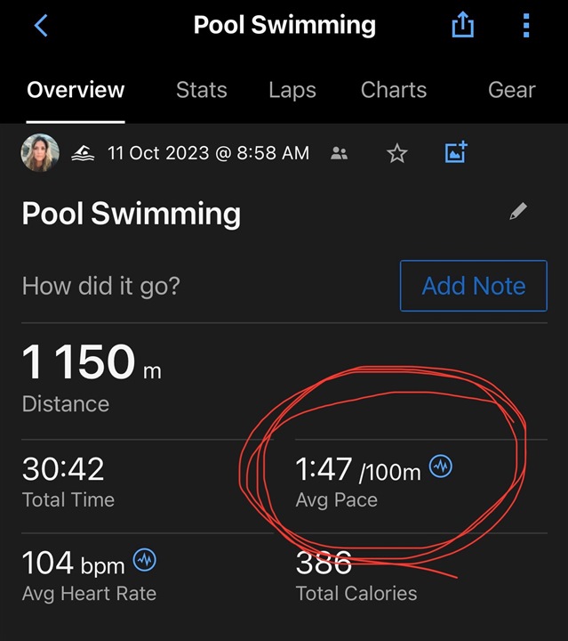Viewport: 568px width, 641px height.
Task: Open the share activity icon
Action: pyautogui.click(x=463, y=25)
